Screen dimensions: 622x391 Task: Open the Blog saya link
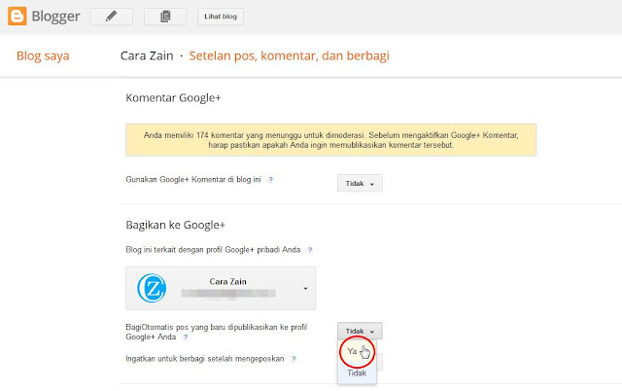(x=43, y=56)
